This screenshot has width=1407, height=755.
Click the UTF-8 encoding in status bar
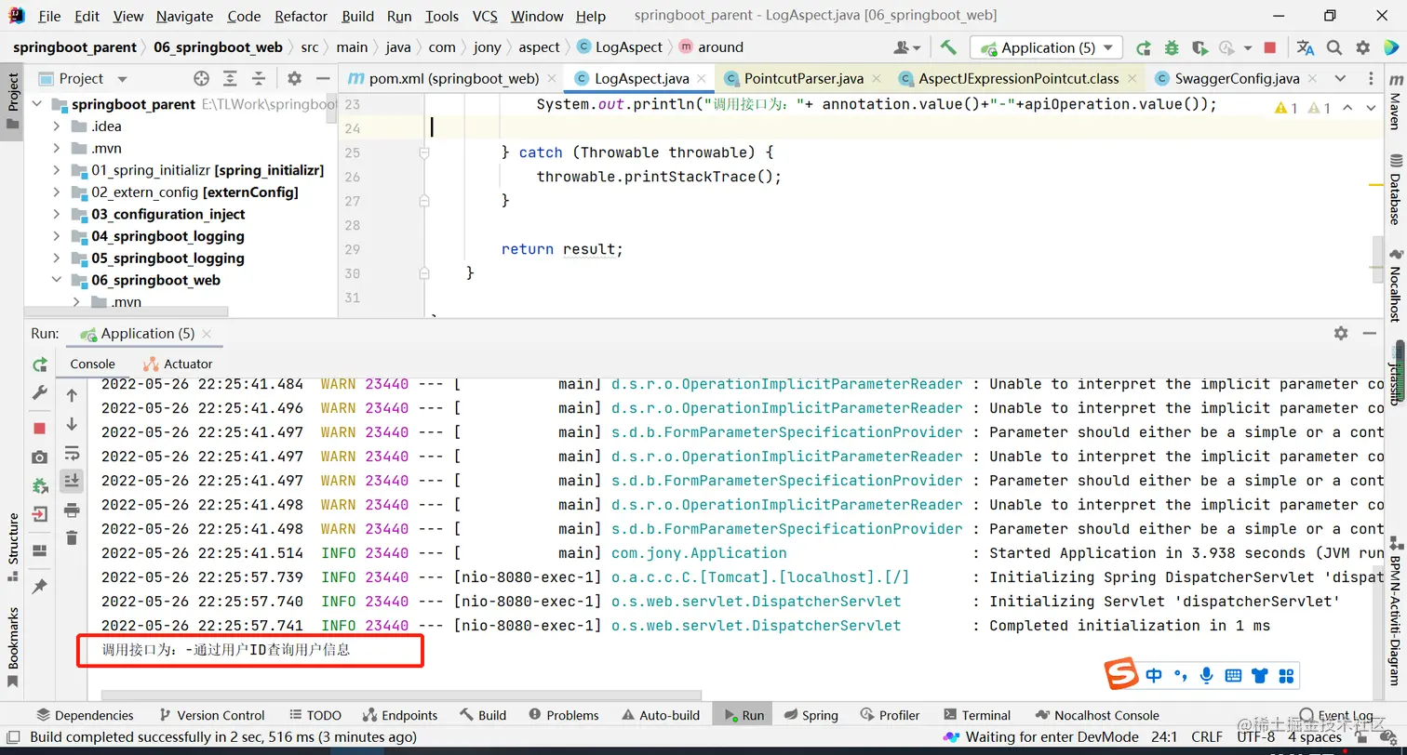(x=1256, y=737)
